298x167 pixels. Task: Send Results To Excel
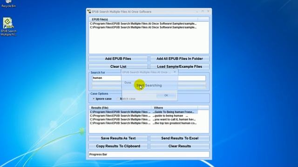tap(180, 138)
